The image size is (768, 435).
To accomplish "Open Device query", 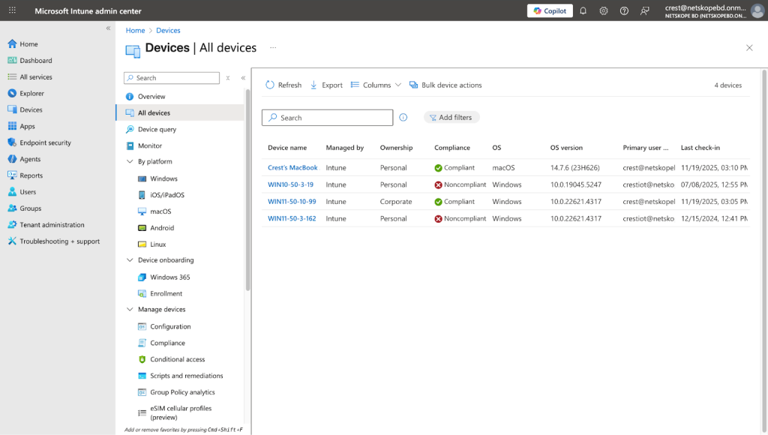I will point(157,129).
